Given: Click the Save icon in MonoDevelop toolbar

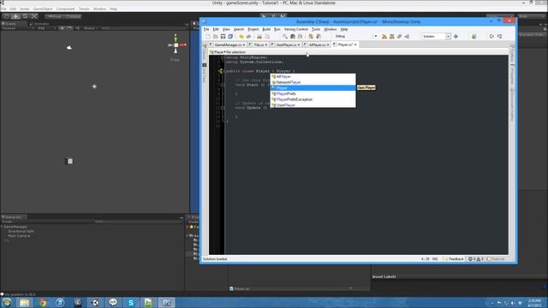Looking at the screenshot, I should [223, 36].
